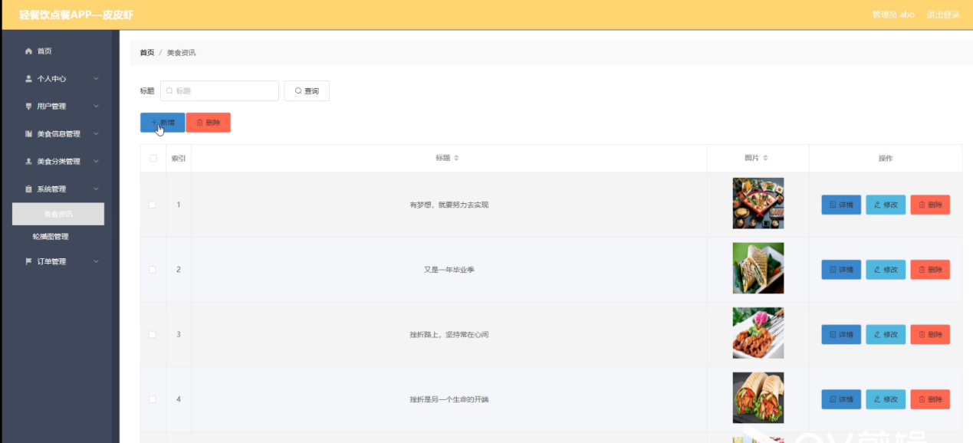Click the title text 挫折是另一个生命的开端
Viewport: 973px width, 443px height.
449,399
